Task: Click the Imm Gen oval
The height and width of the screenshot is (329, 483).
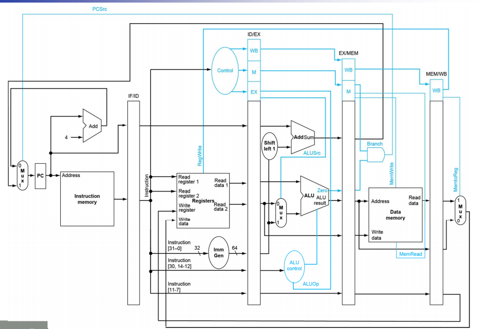Action: 219,253
